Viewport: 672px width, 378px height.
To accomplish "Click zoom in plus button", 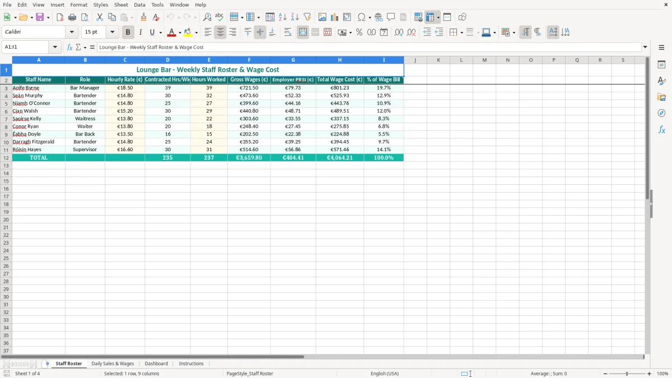I will click(649, 374).
